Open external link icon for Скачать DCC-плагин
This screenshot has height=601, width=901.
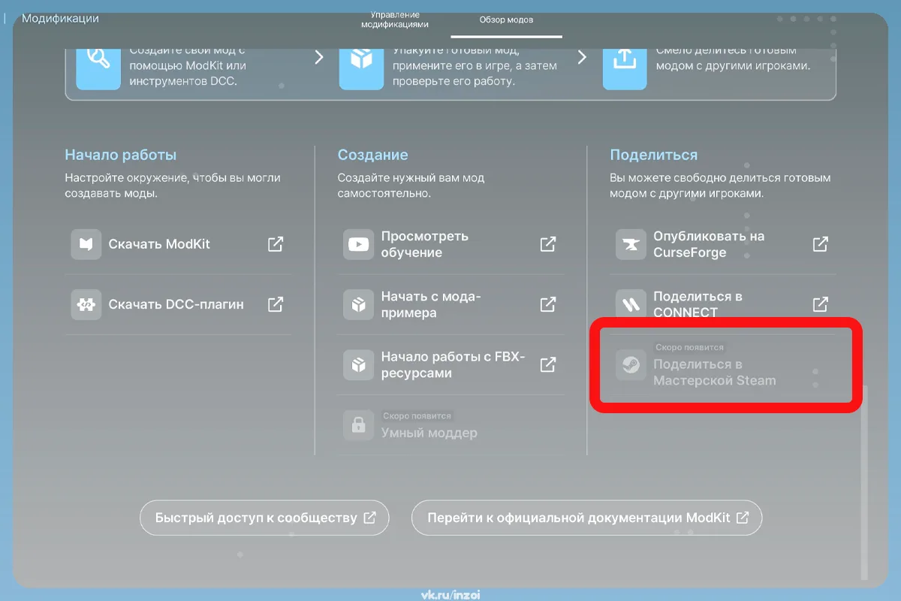pyautogui.click(x=276, y=304)
